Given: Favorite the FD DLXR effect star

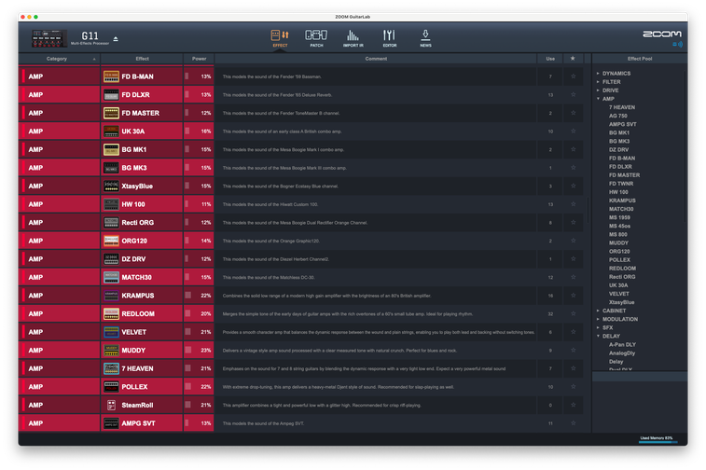Looking at the screenshot, I should [x=574, y=94].
